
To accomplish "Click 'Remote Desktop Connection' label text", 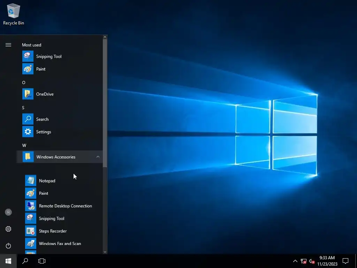I will 65,206.
